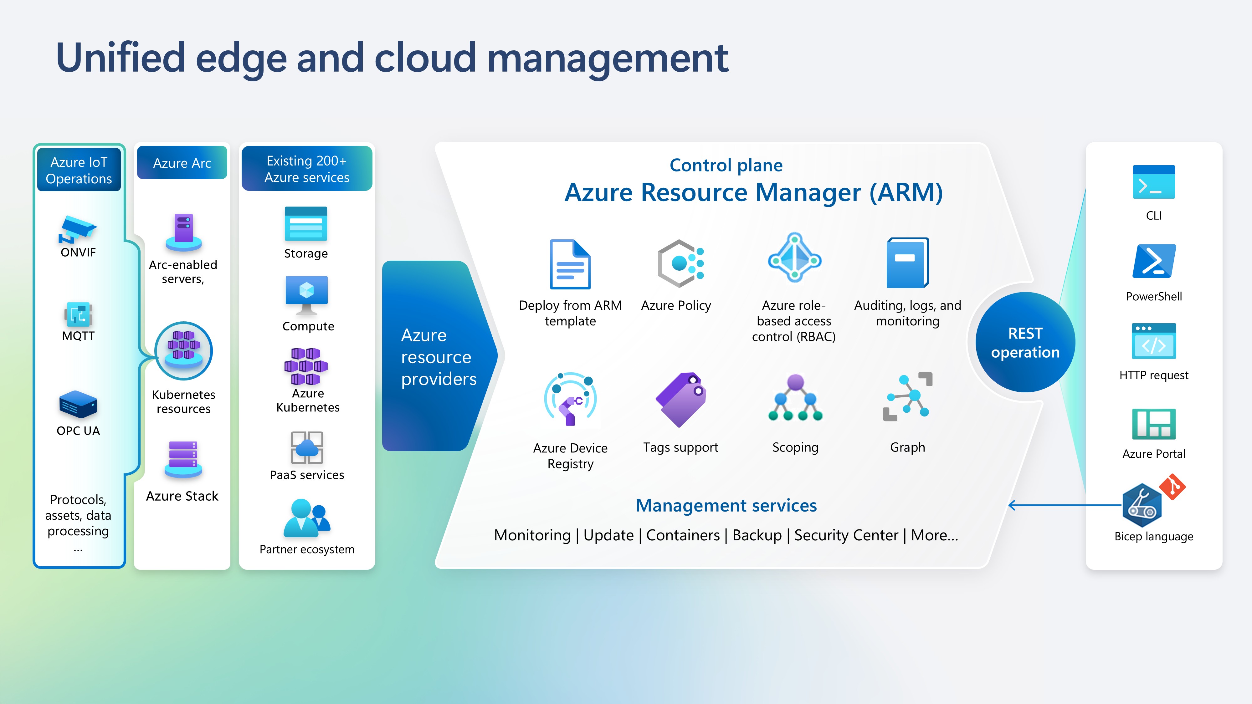Screen dimensions: 1252x704
Task: Select the Azure Arc header label
Action: 182,163
